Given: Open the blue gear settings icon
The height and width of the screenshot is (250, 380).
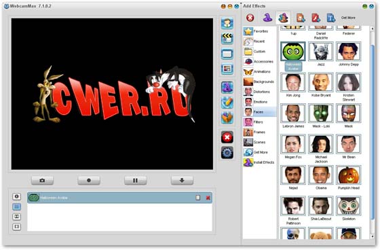Looking at the screenshot, I should [x=227, y=153].
